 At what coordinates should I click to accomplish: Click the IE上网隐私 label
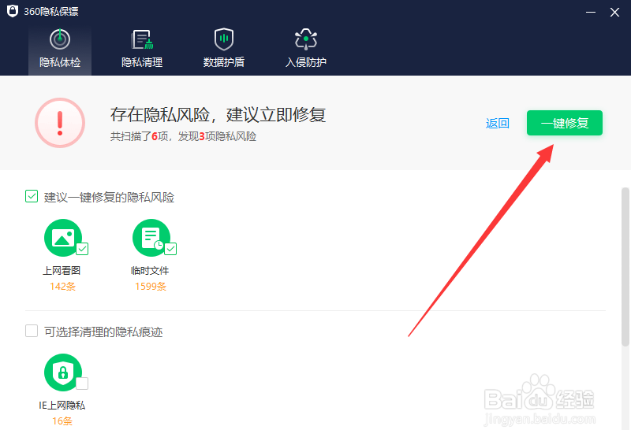[62, 406]
